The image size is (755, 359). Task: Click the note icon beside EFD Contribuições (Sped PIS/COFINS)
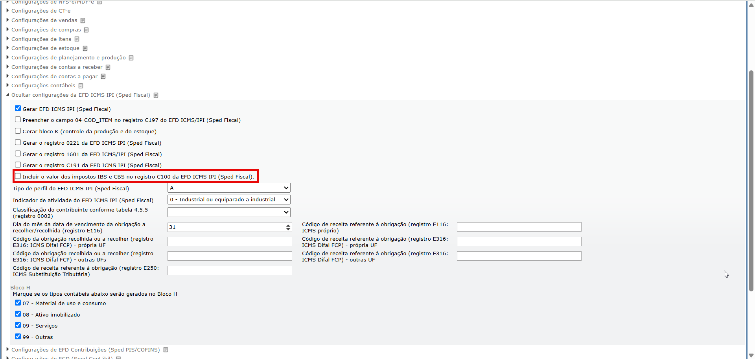click(166, 350)
